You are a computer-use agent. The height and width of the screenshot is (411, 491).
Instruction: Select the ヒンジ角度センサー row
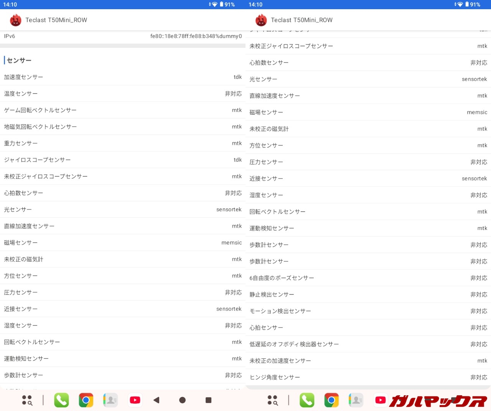pos(368,377)
